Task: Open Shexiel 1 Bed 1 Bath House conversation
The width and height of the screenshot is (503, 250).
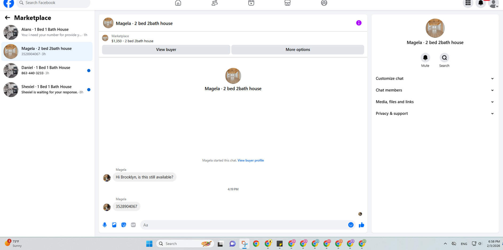Action: pos(47,90)
